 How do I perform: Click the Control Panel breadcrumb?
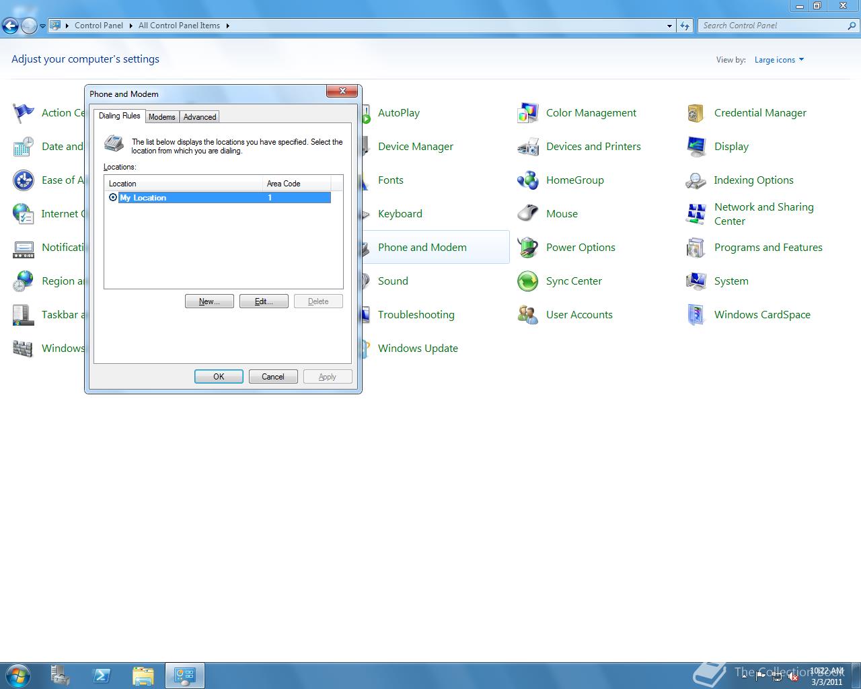(99, 26)
